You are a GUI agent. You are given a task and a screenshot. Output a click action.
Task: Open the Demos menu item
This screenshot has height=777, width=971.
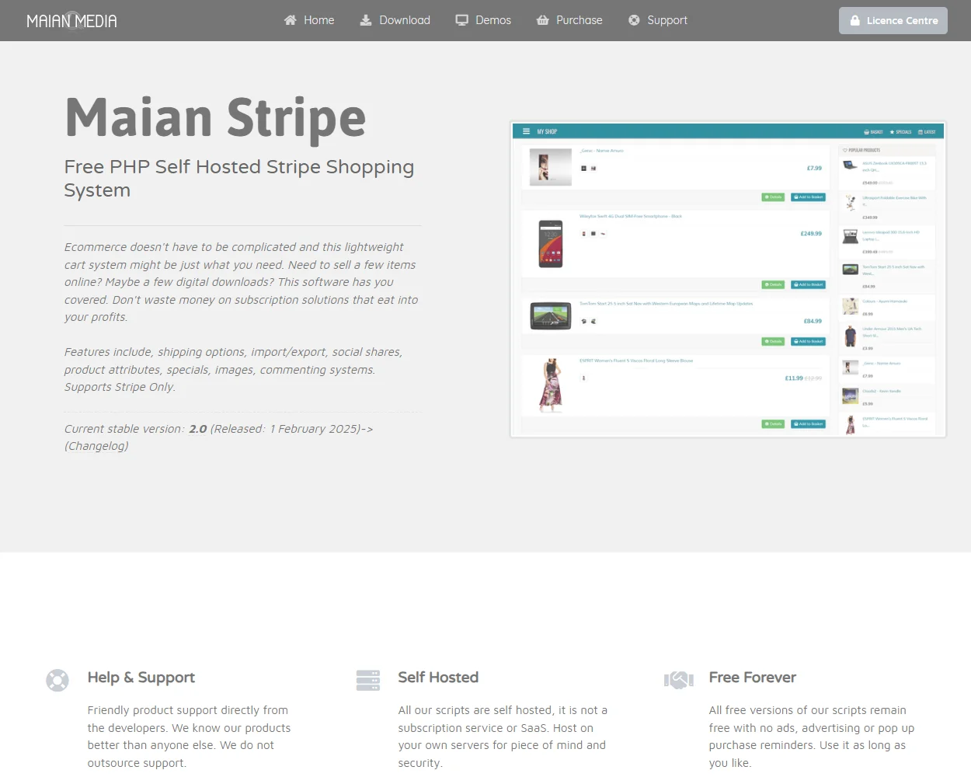tap(483, 20)
